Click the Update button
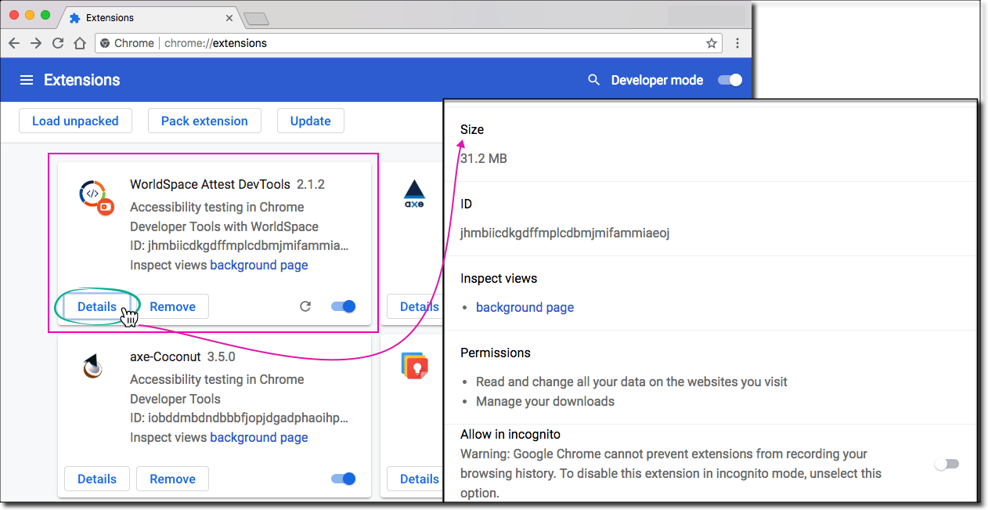988x510 pixels. (x=311, y=121)
